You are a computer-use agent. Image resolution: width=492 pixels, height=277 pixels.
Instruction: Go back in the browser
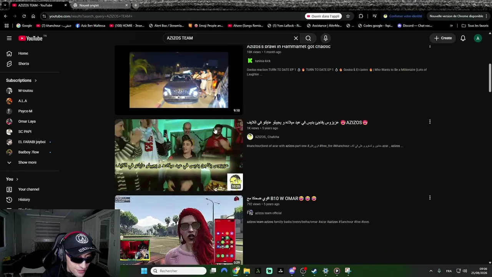coord(6,16)
